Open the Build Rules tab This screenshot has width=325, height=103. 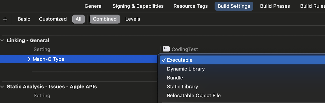[312, 6]
